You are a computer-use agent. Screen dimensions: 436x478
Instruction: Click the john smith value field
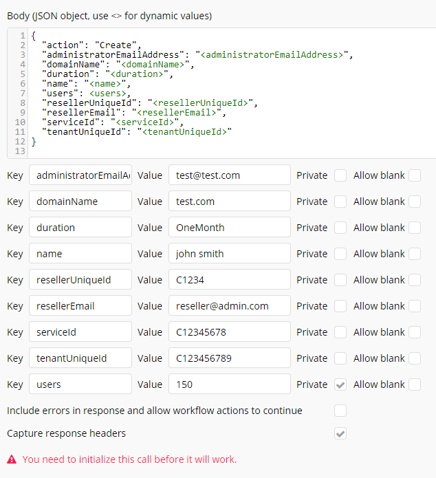click(x=229, y=254)
